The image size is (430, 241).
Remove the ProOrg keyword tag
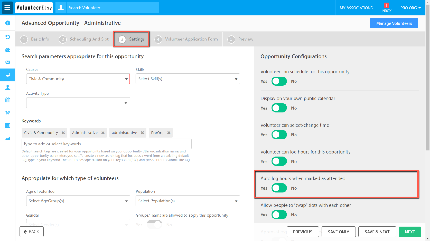(169, 133)
